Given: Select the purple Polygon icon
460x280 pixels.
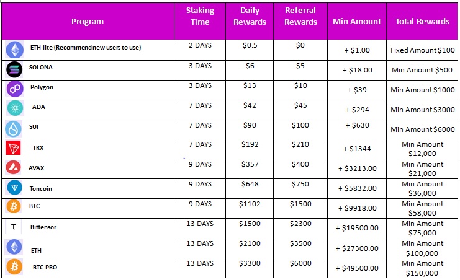Looking at the screenshot, I should coord(14,89).
